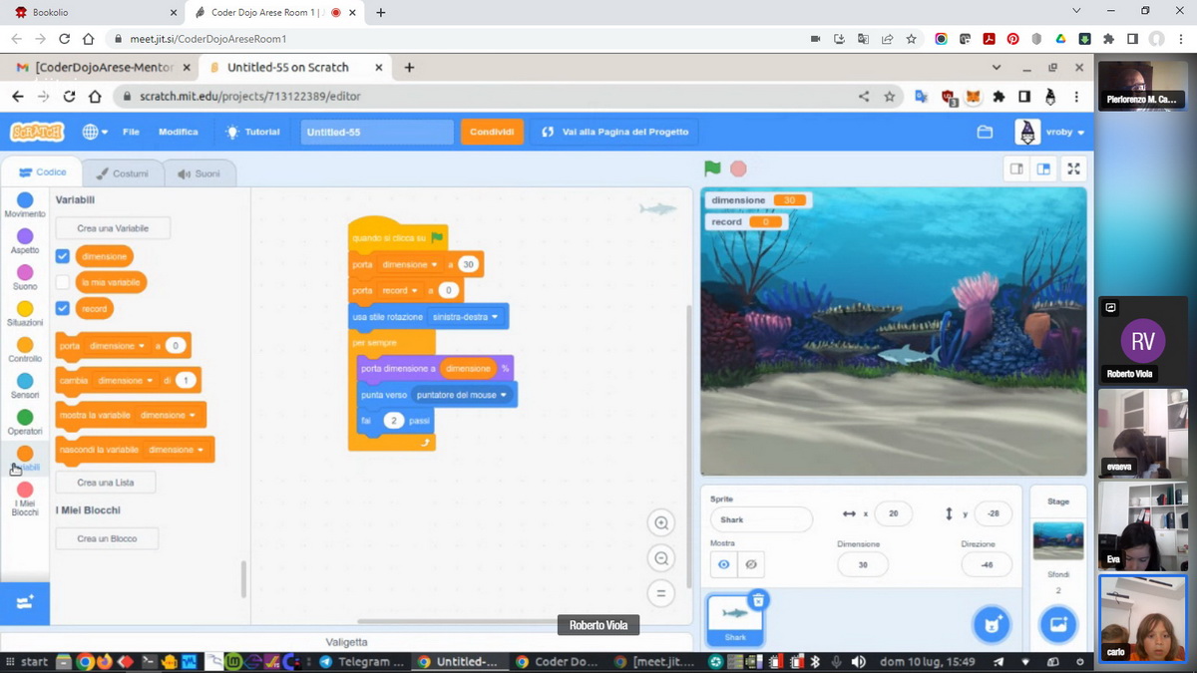
Task: Click the taskbar start button
Action: [x=27, y=662]
